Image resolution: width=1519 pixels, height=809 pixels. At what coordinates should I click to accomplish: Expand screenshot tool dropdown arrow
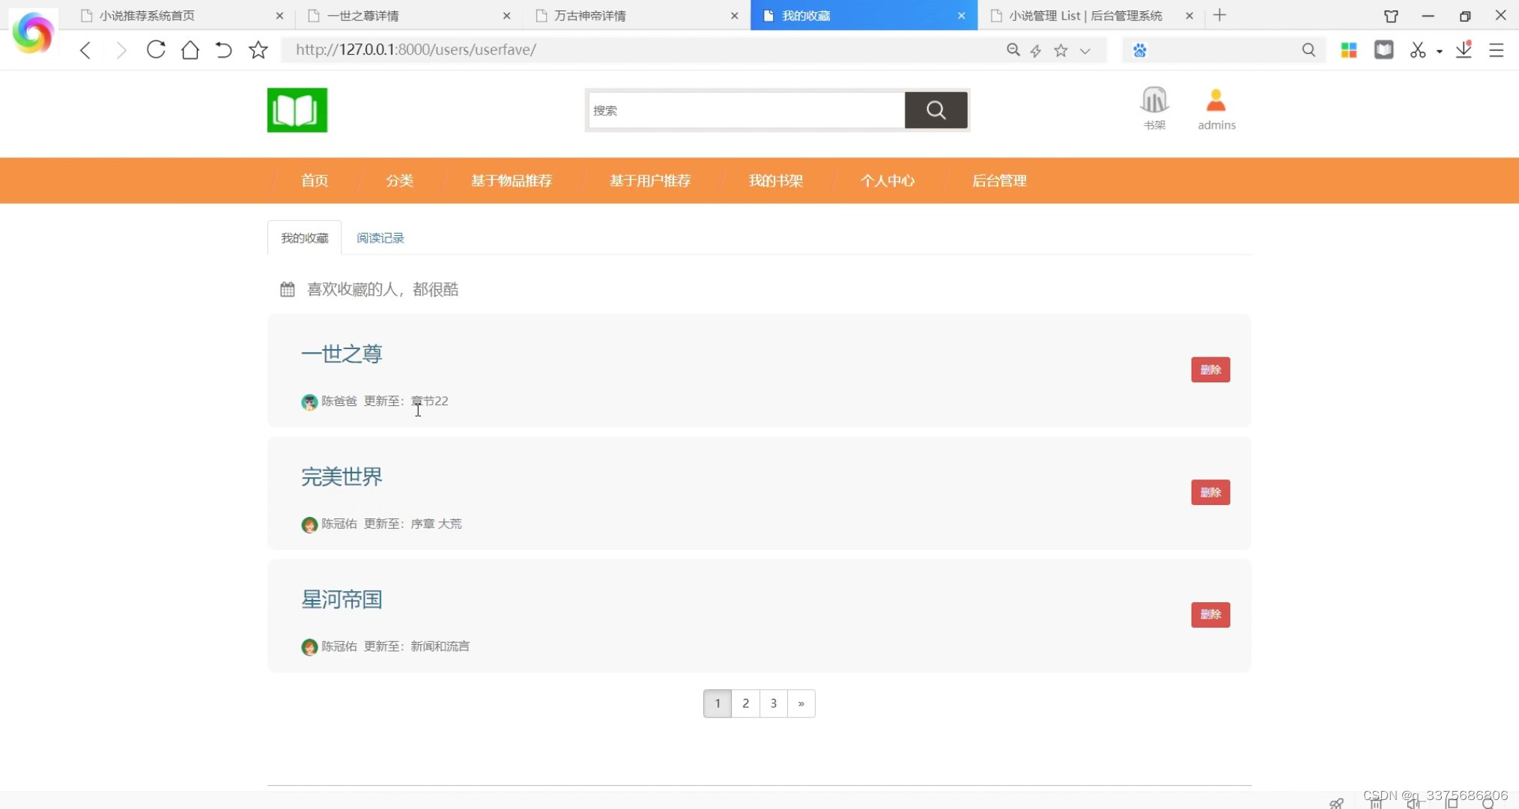(1440, 51)
